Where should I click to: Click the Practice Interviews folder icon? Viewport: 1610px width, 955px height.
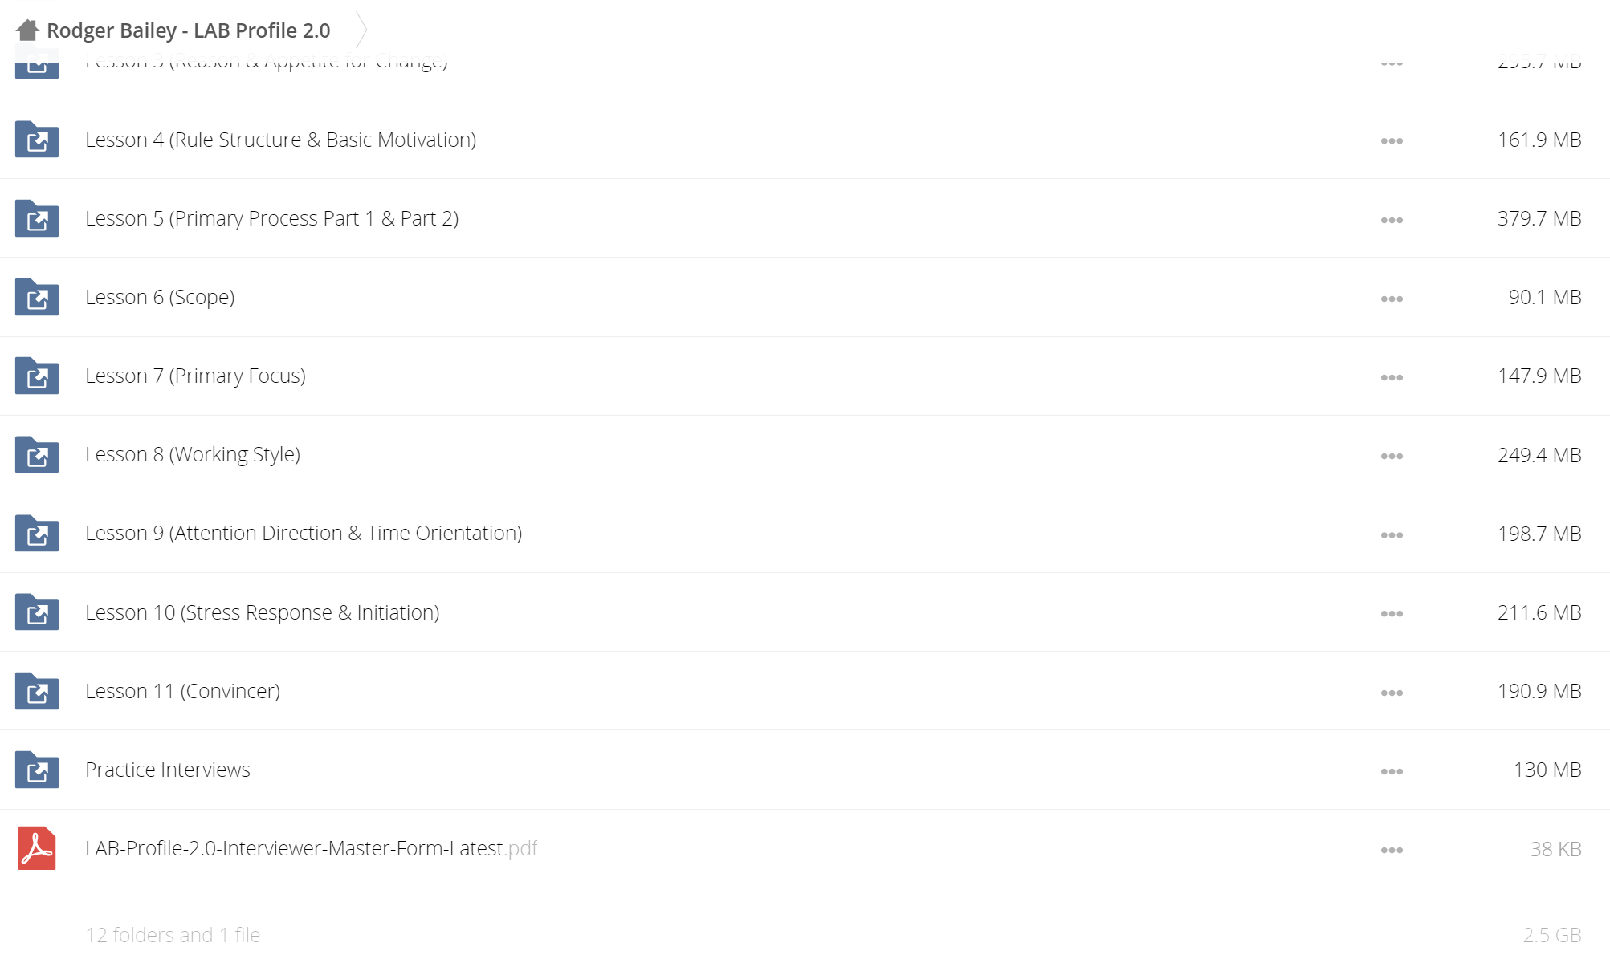point(37,770)
